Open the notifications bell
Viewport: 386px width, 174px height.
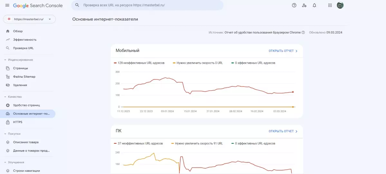pyautogui.click(x=314, y=5)
